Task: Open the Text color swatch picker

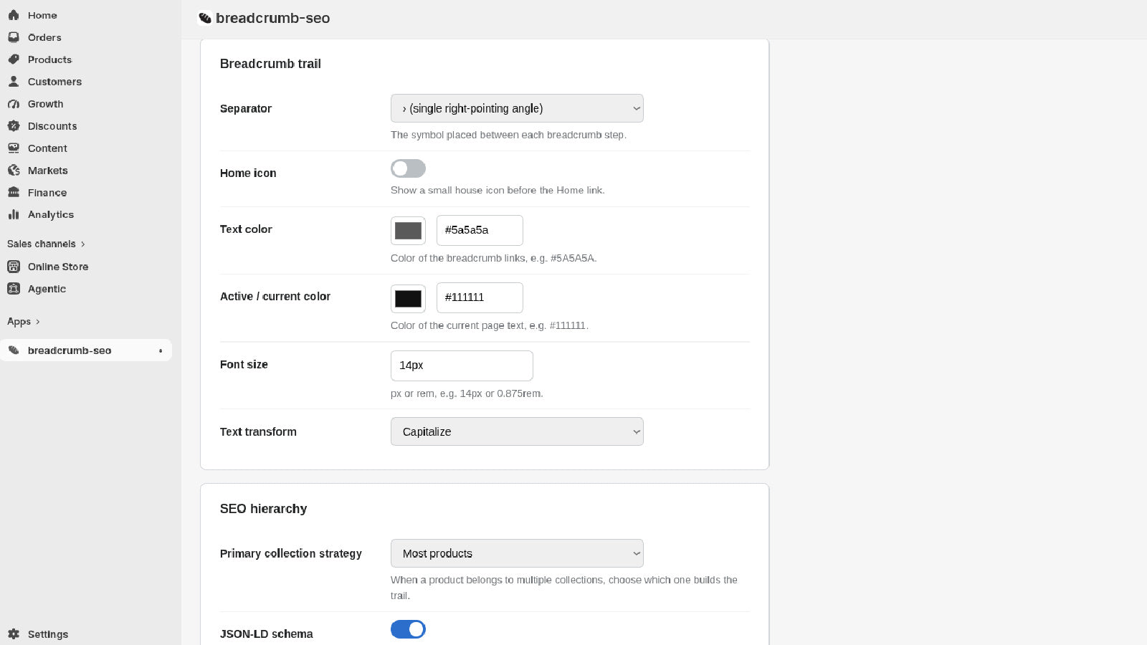Action: click(408, 231)
